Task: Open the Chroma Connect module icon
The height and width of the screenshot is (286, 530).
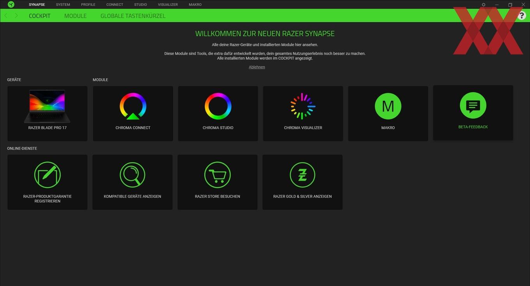Action: click(x=133, y=106)
